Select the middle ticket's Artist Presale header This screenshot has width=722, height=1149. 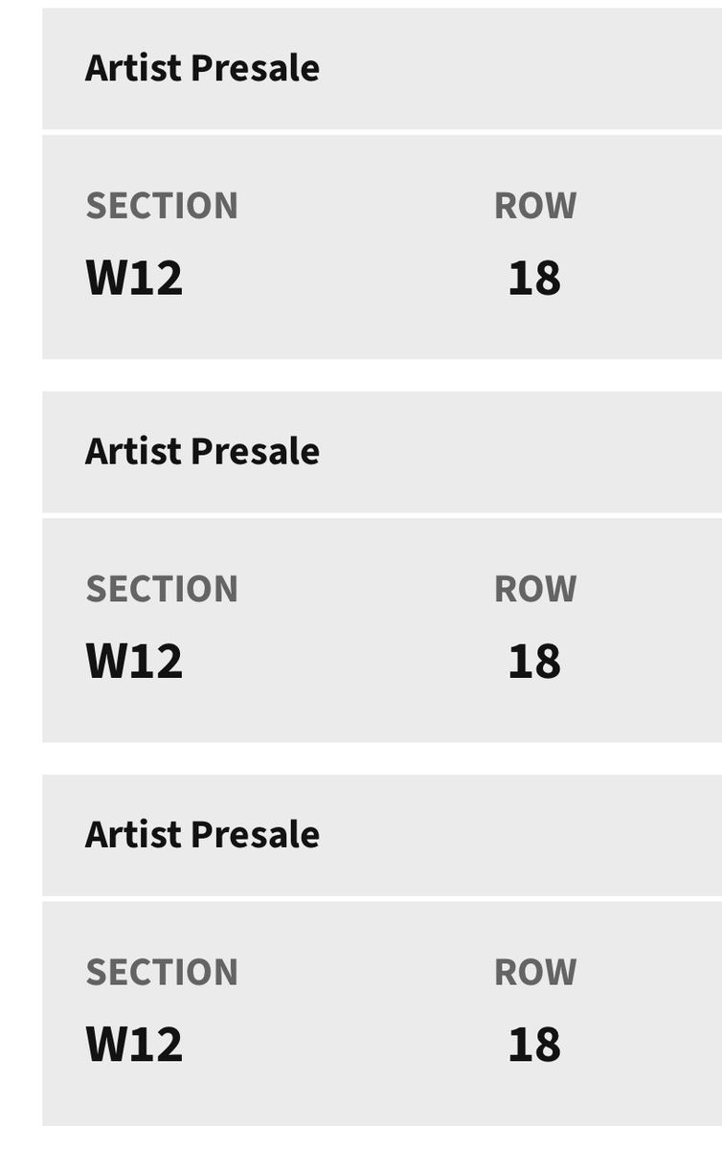click(x=382, y=451)
